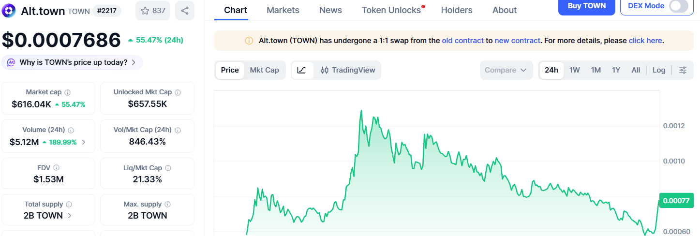This screenshot has width=700, height=236.
Task: Click the Buy TOWN button
Action: coord(587,6)
